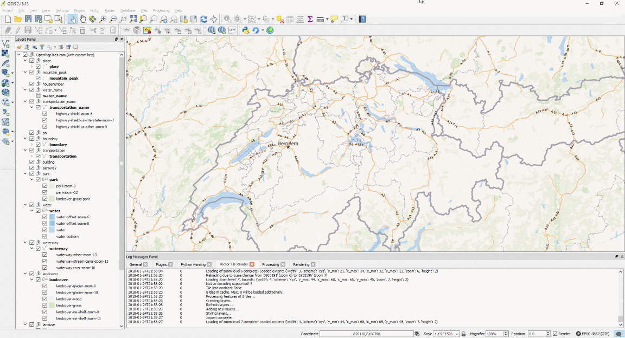The height and width of the screenshot is (338, 625).
Task: Toggle the highway-shield-zoom-8 checkbox
Action: tap(44, 114)
